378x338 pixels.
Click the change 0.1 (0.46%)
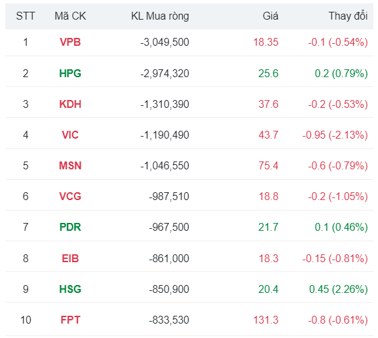point(341,227)
